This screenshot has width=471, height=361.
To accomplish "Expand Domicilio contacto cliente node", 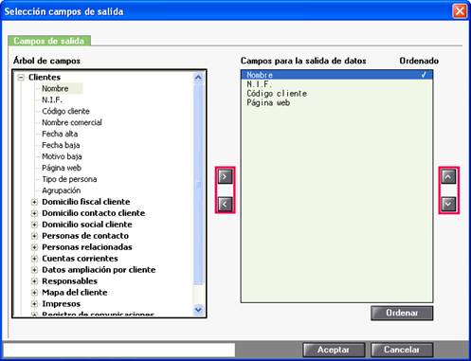I will point(34,213).
